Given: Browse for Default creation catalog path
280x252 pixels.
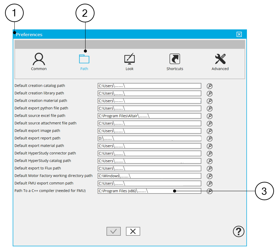Looking at the screenshot, I should tap(209, 86).
